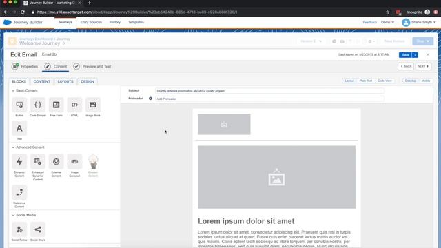Viewport: 441px width, 248px height.
Task: Select the Social Follow block
Action: pos(19,229)
